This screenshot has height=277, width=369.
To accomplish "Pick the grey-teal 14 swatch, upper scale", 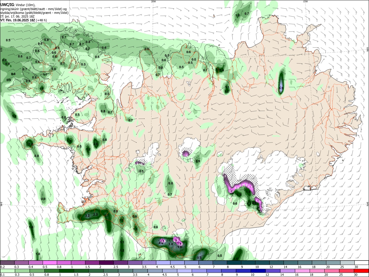I will (291, 263).
